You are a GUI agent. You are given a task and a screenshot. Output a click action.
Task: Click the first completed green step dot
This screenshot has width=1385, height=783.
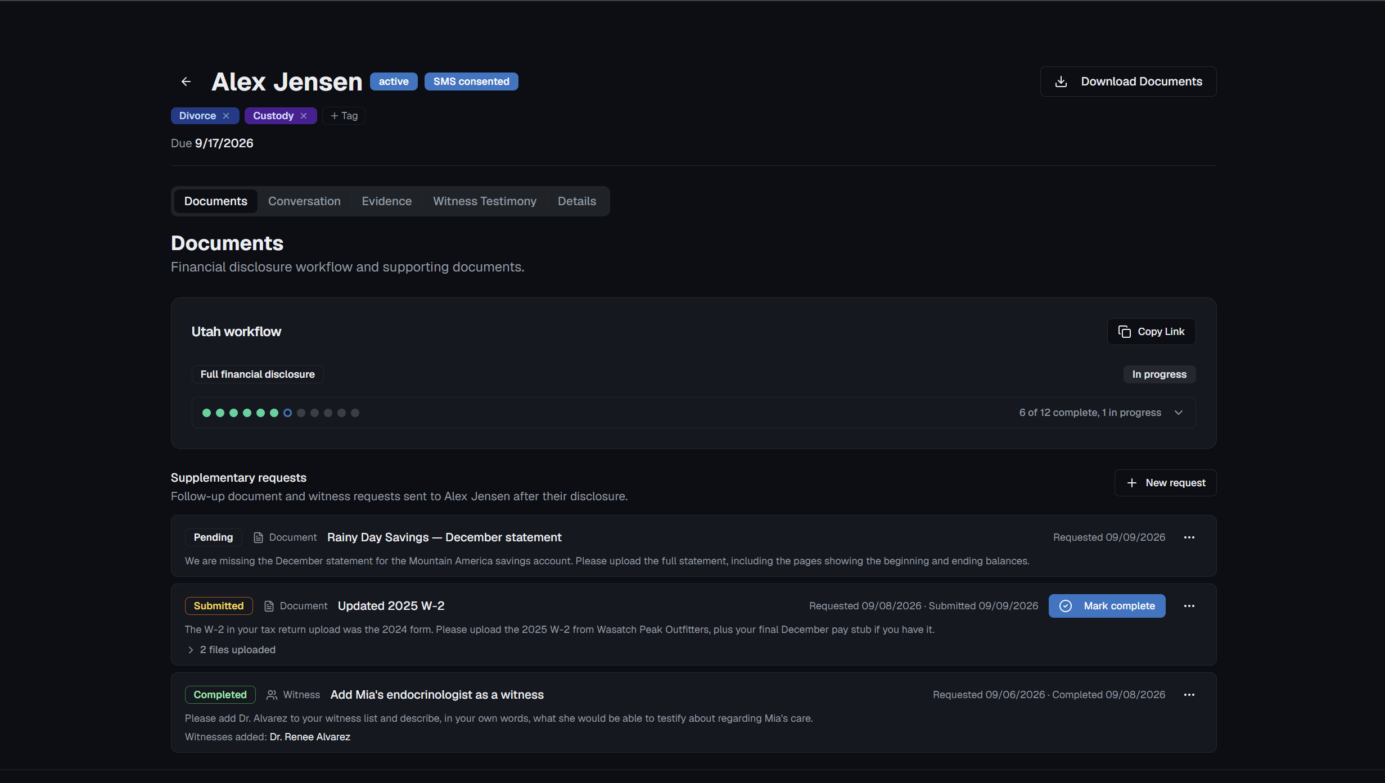click(206, 413)
